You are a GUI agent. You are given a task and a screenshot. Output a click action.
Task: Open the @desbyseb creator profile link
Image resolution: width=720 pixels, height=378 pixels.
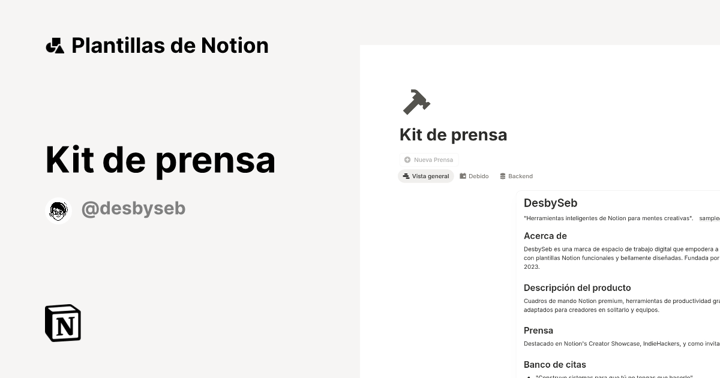coord(133,208)
